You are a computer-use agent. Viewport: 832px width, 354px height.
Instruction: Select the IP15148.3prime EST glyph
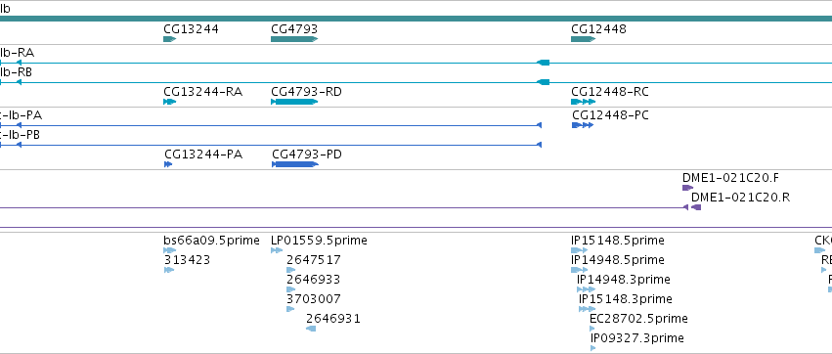click(x=588, y=309)
